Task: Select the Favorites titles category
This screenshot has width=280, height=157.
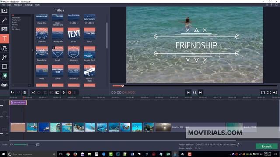Action: 16,17
